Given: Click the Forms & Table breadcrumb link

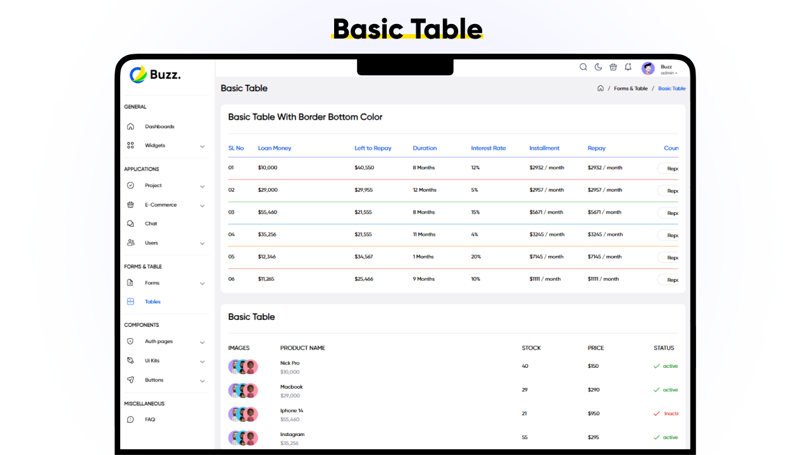Looking at the screenshot, I should pos(630,88).
